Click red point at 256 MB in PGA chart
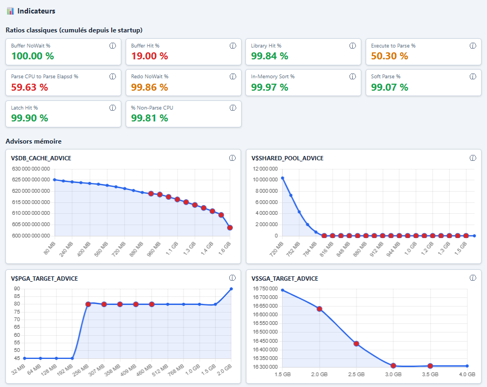The height and width of the screenshot is (387, 487). tap(88, 304)
